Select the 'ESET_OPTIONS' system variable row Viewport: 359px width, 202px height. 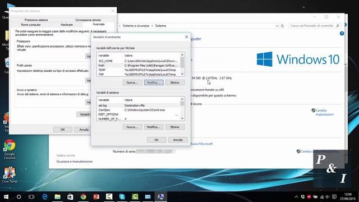(x=139, y=114)
